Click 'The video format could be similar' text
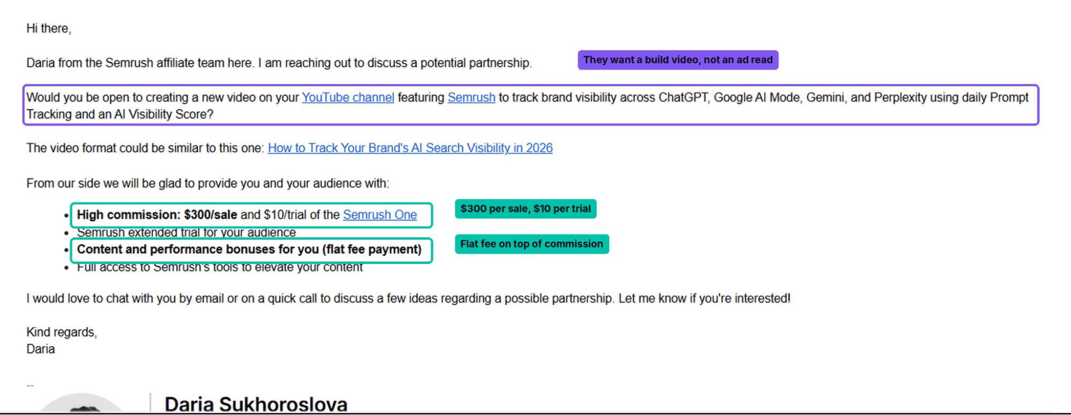 (145, 148)
